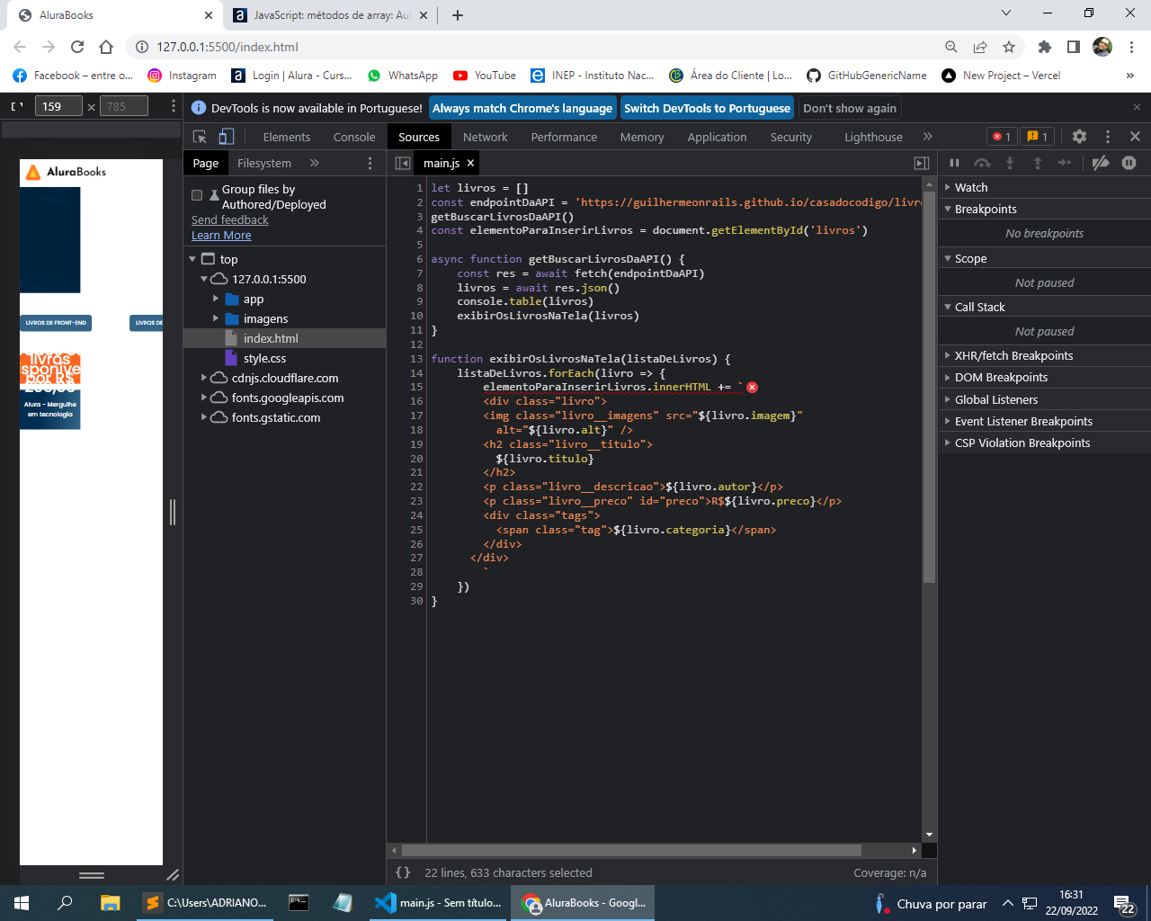Switch to the Elements tab
1151x921 pixels.
coord(287,137)
